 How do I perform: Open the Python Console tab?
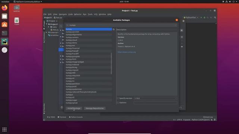pos(76,117)
